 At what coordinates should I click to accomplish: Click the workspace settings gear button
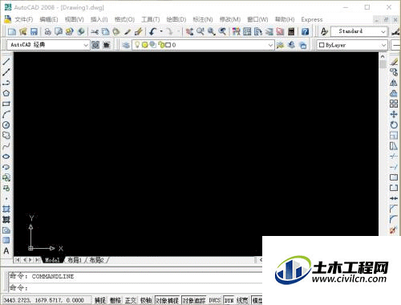tap(95, 45)
